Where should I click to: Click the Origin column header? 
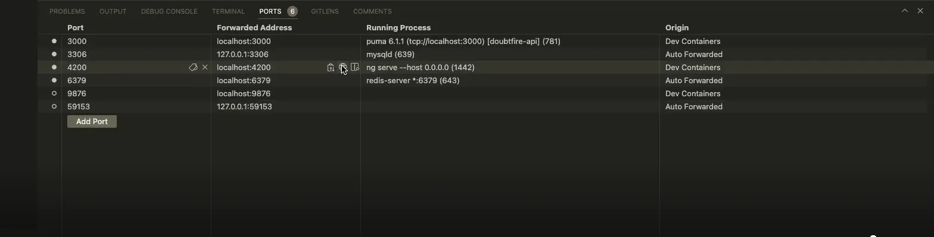677,27
